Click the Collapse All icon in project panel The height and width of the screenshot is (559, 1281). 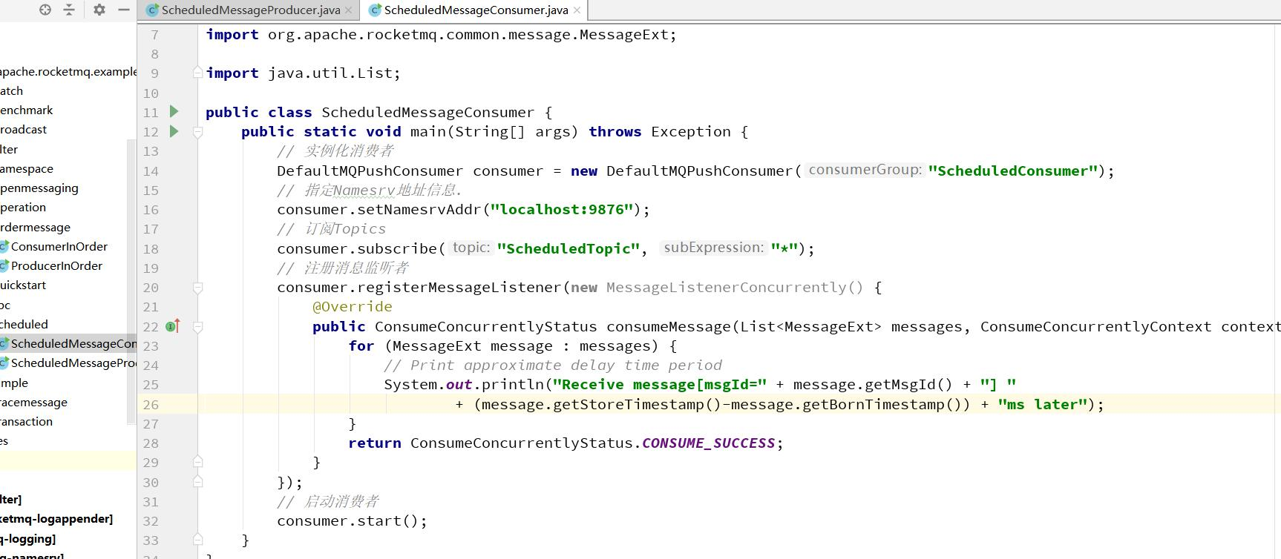click(69, 10)
